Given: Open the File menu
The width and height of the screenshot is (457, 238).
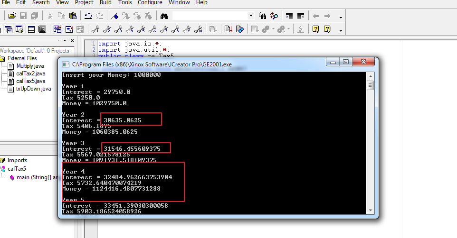Looking at the screenshot, I should tap(6, 3).
